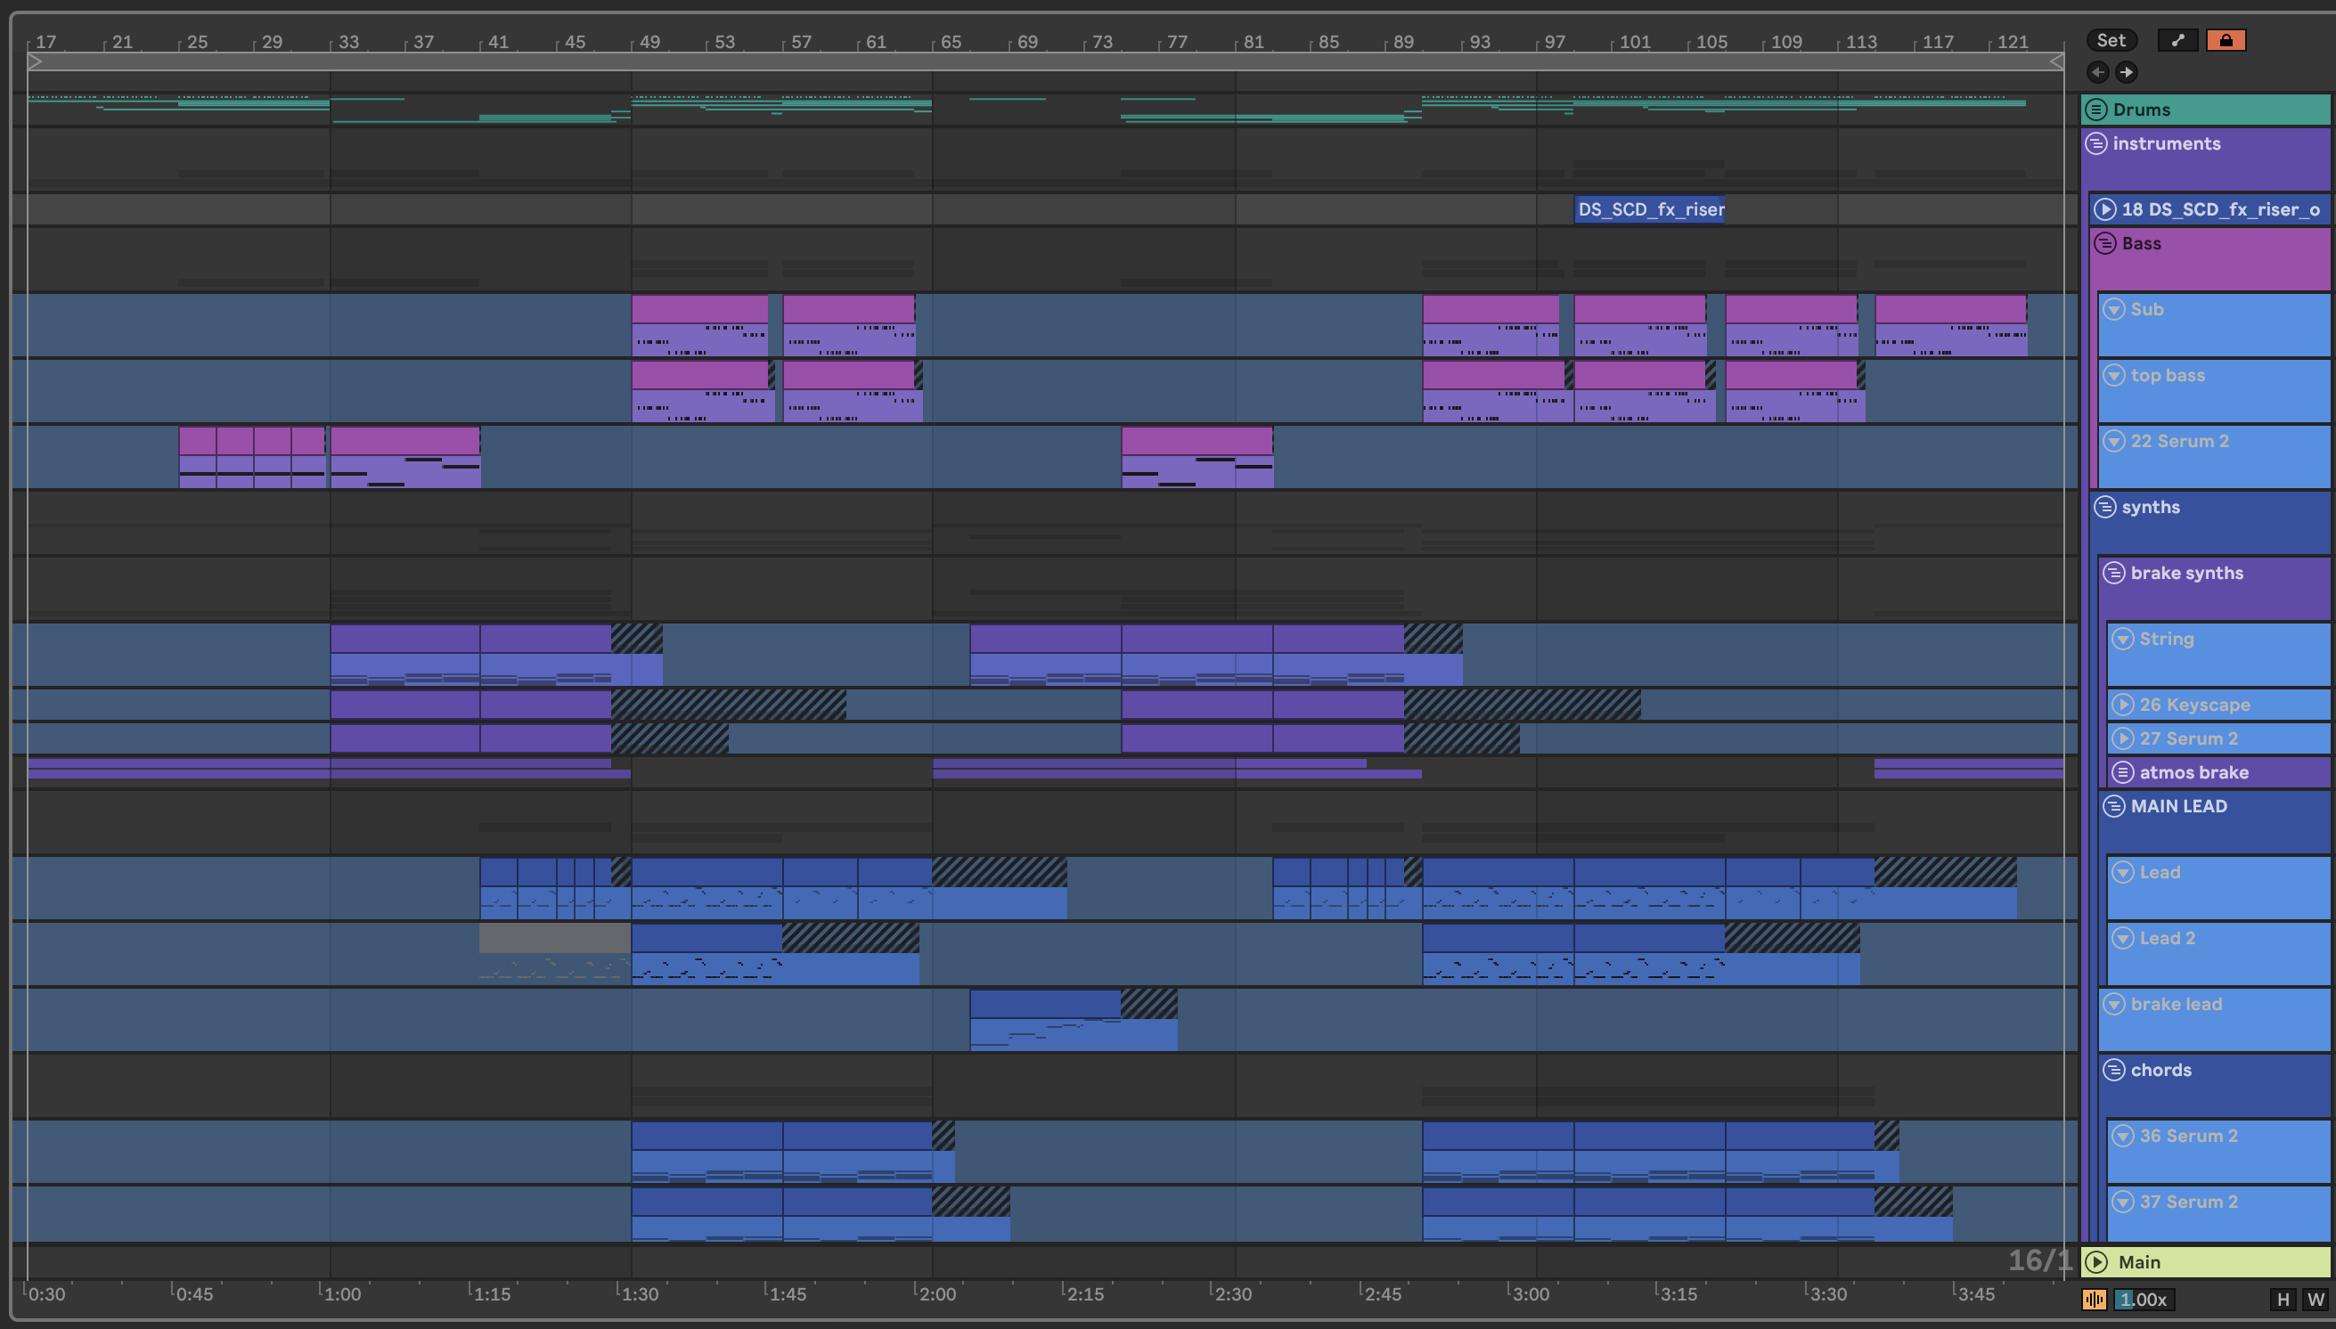This screenshot has width=2336, height=1329.
Task: Click the brake lead track fold icon
Action: [x=2114, y=1004]
